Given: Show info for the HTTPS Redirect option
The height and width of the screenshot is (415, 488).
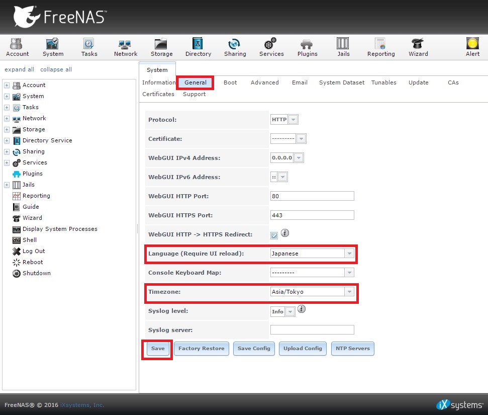Looking at the screenshot, I should tap(285, 233).
